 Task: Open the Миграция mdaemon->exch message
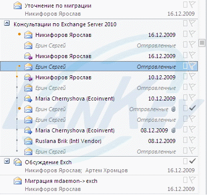99,185
